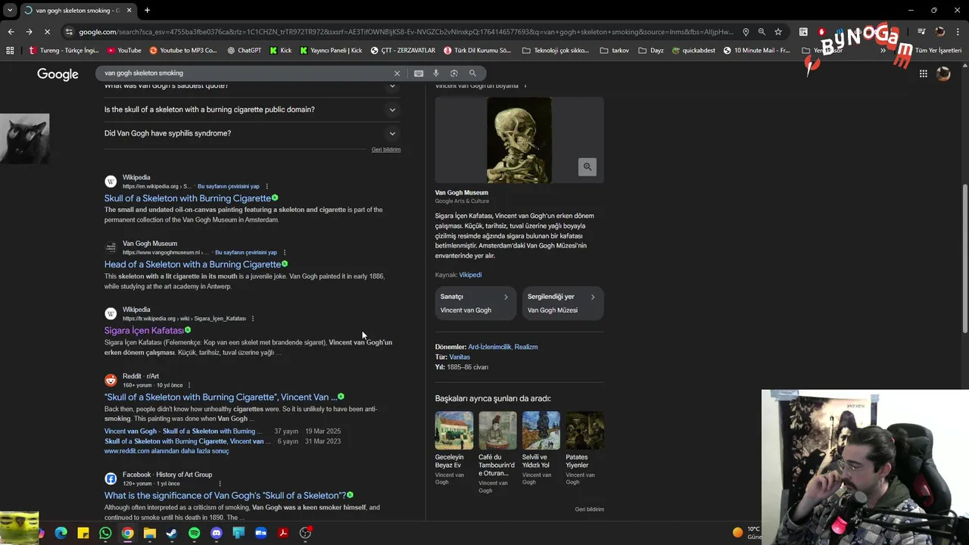Viewport: 969px width, 545px height.
Task: Click the magnifier search icon in Google search box
Action: point(472,73)
